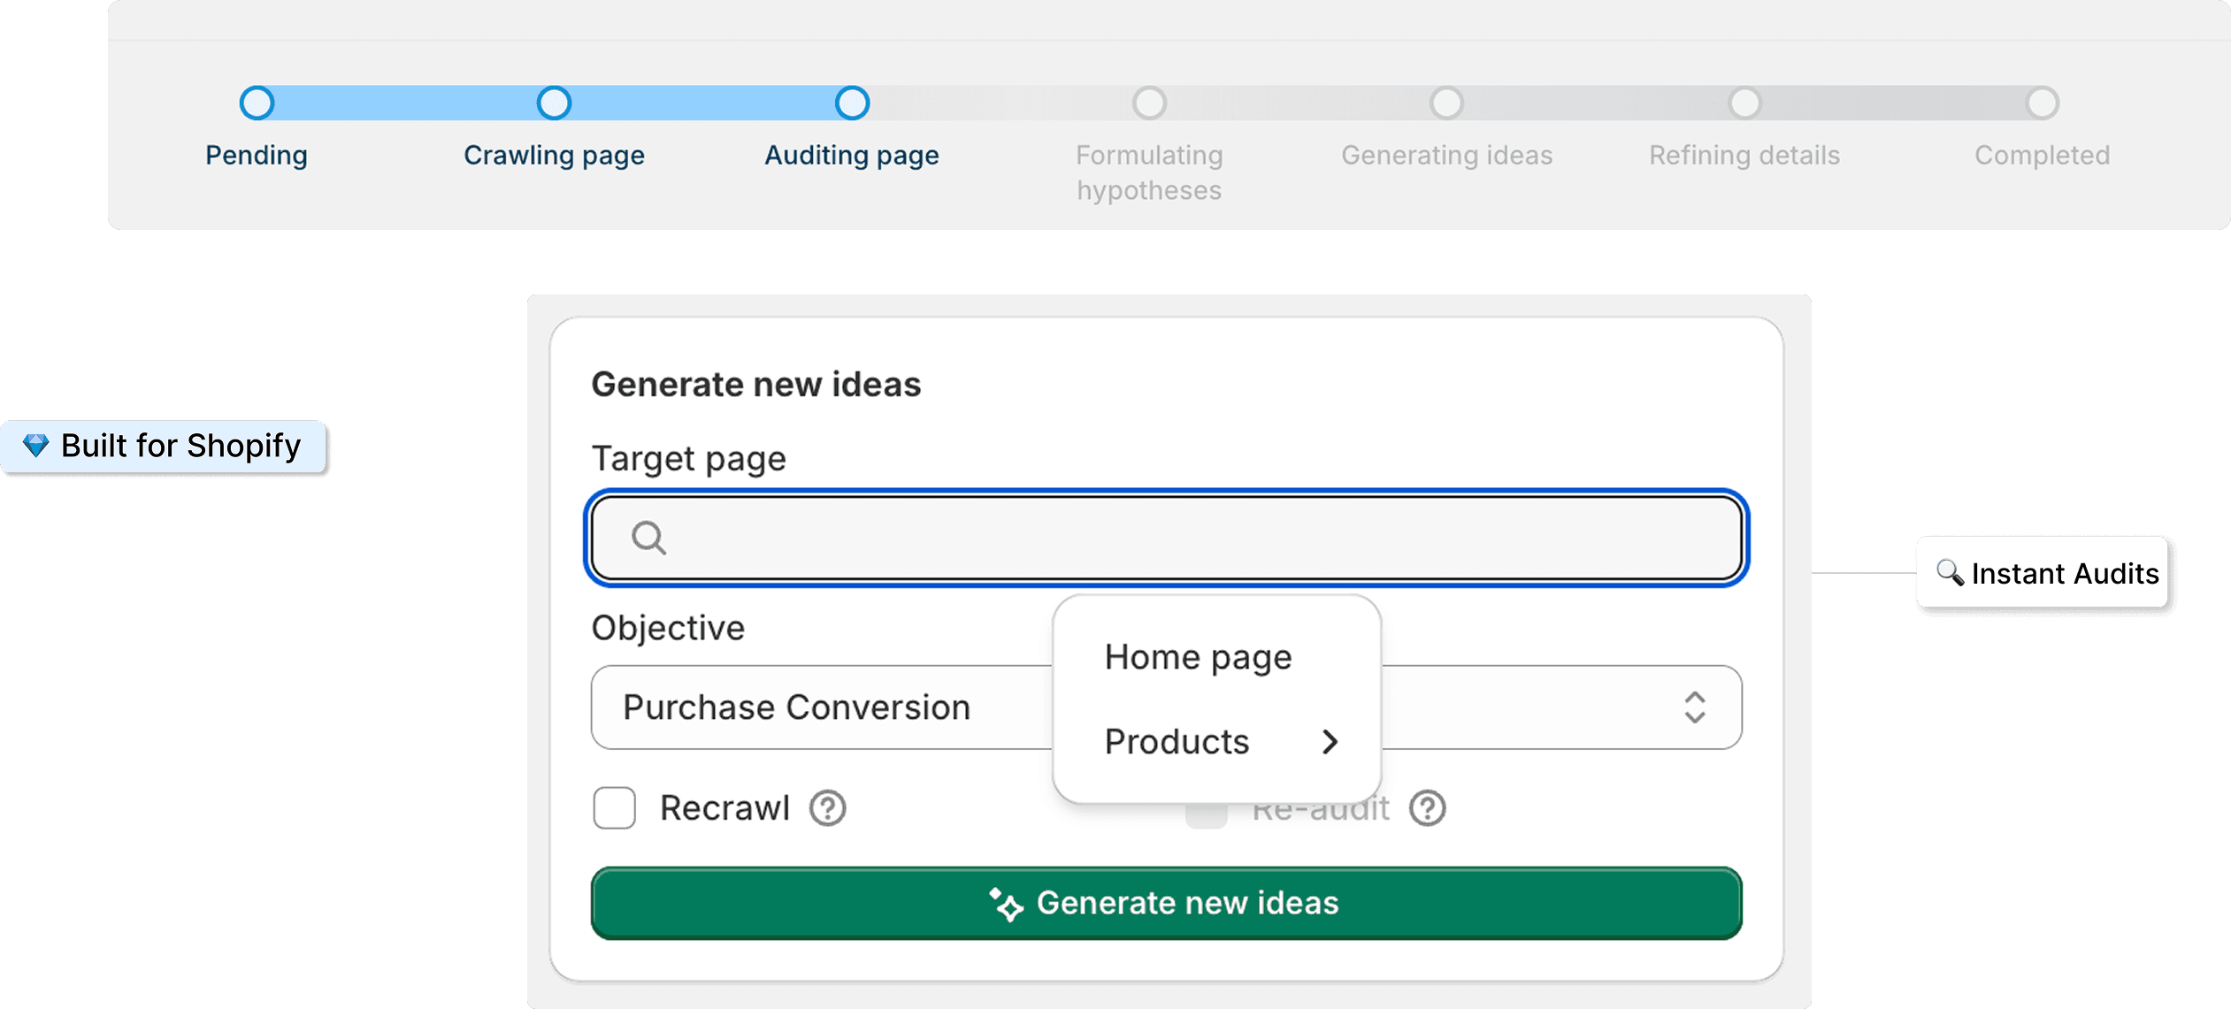Click the Crawling page label text
This screenshot has height=1009, width=2231.
click(554, 156)
